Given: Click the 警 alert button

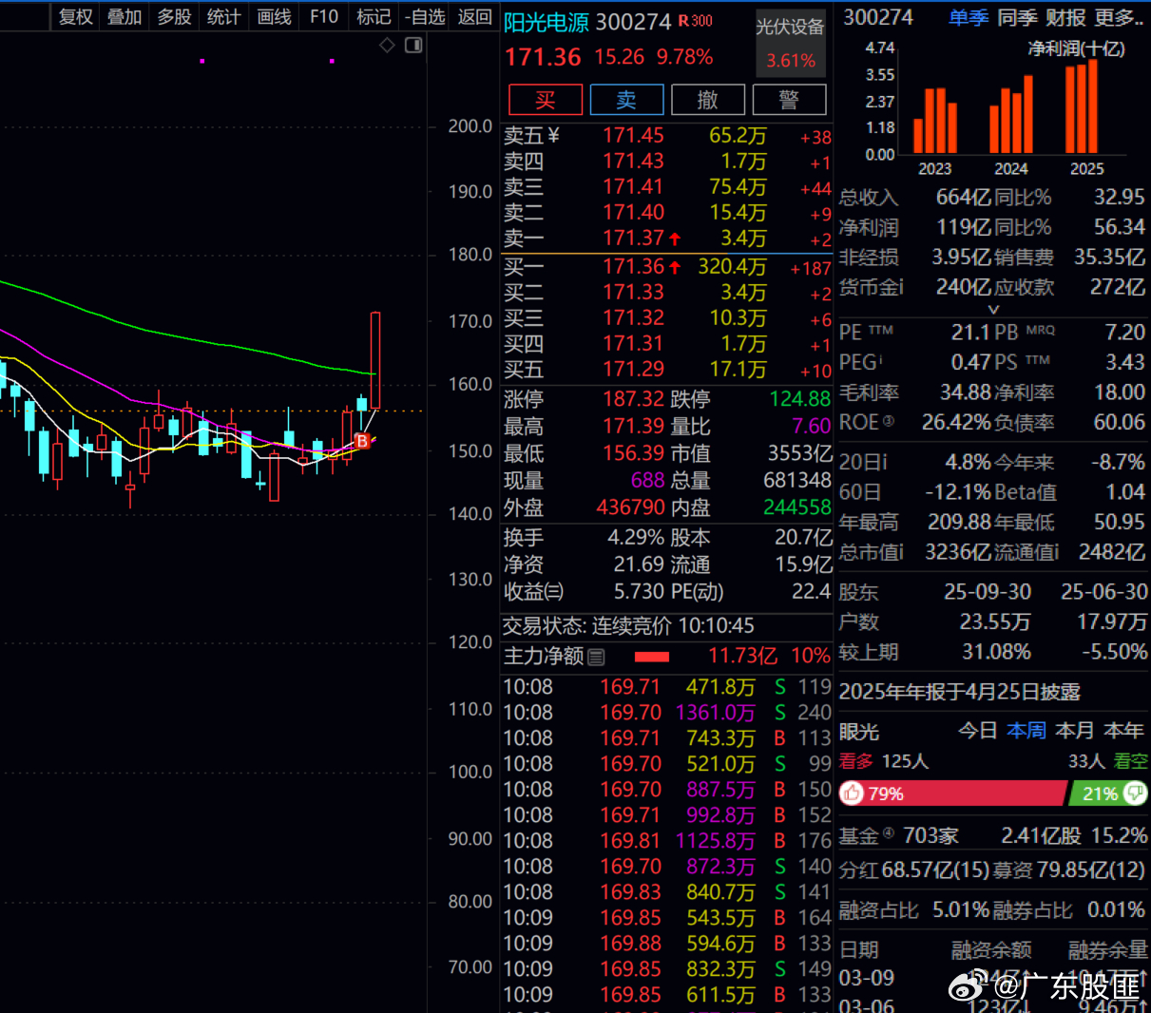Looking at the screenshot, I should coord(789,100).
